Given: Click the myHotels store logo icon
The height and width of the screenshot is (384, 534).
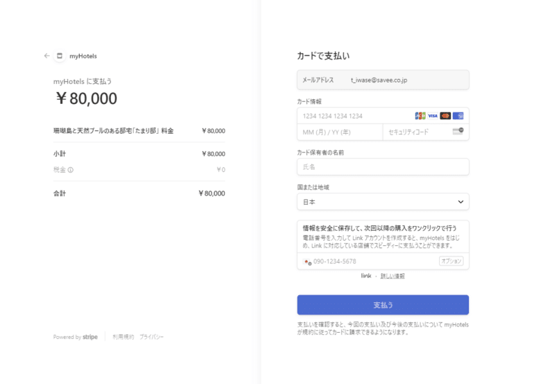Looking at the screenshot, I should pos(60,56).
